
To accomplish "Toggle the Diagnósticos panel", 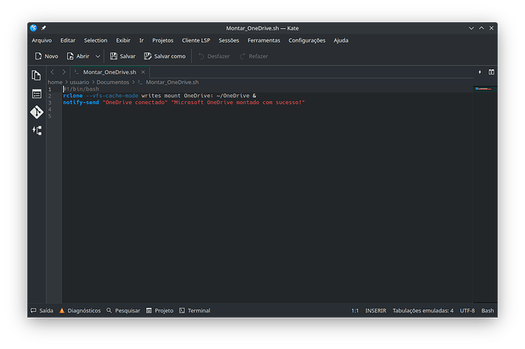I will pos(80,310).
